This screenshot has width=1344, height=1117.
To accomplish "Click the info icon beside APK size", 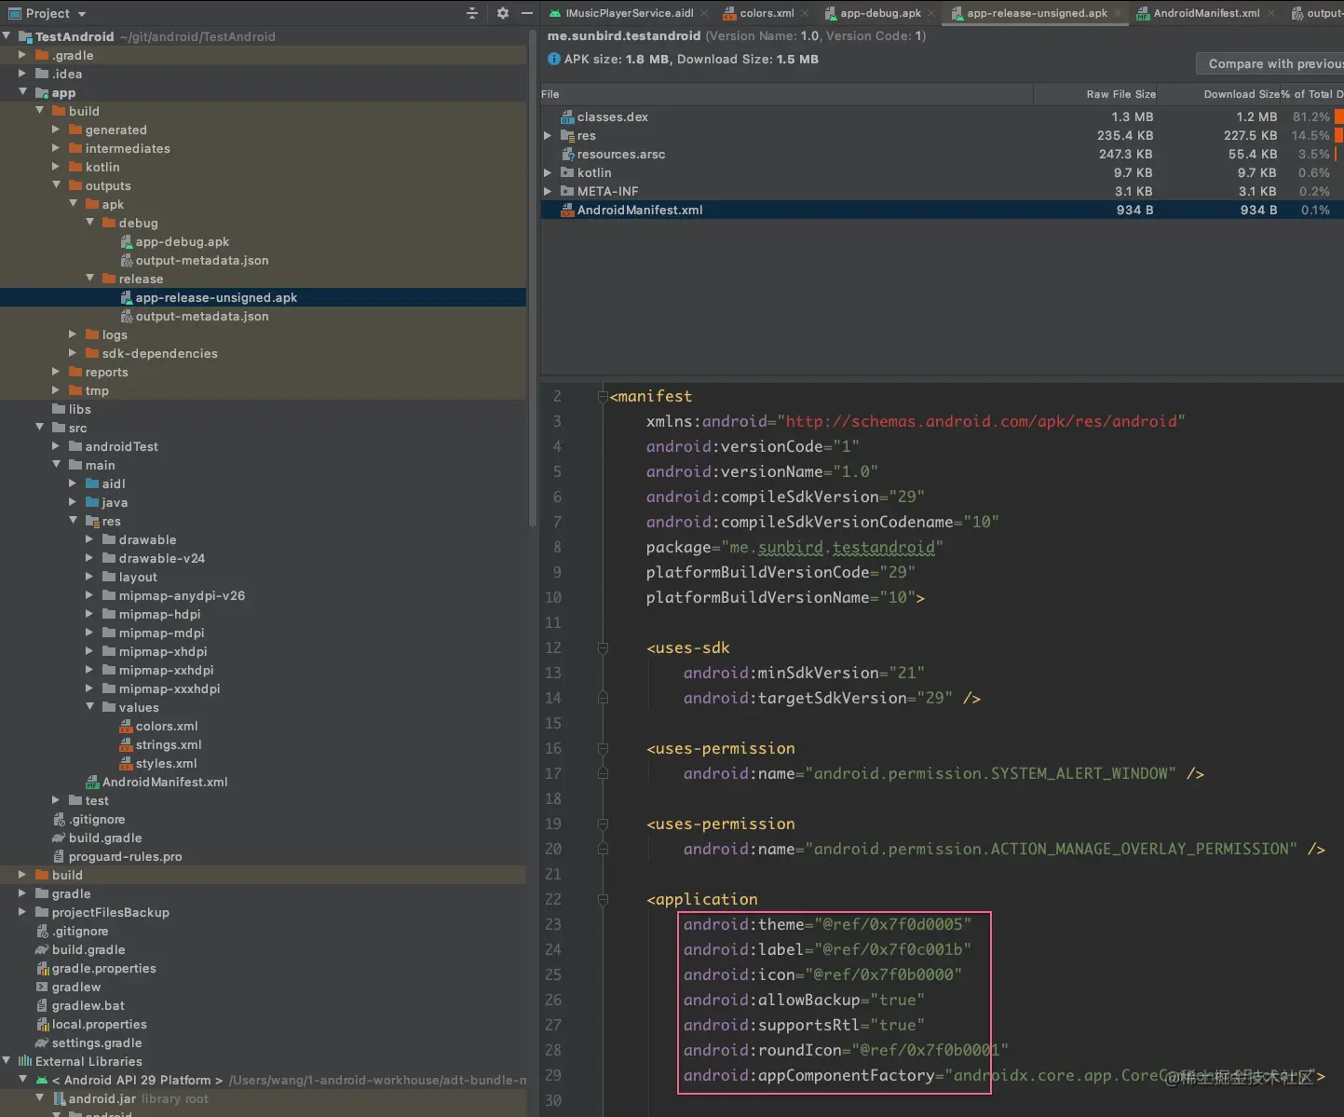I will (x=554, y=59).
